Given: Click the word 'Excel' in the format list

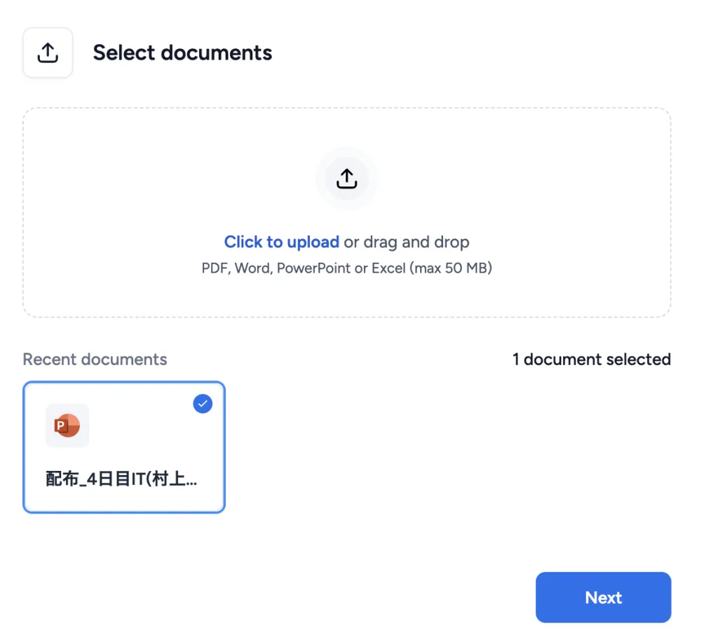Looking at the screenshot, I should 388,268.
